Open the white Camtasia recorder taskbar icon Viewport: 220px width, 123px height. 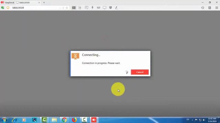(84, 120)
